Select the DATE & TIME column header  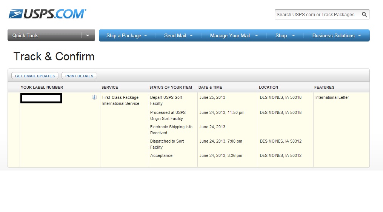210,88
